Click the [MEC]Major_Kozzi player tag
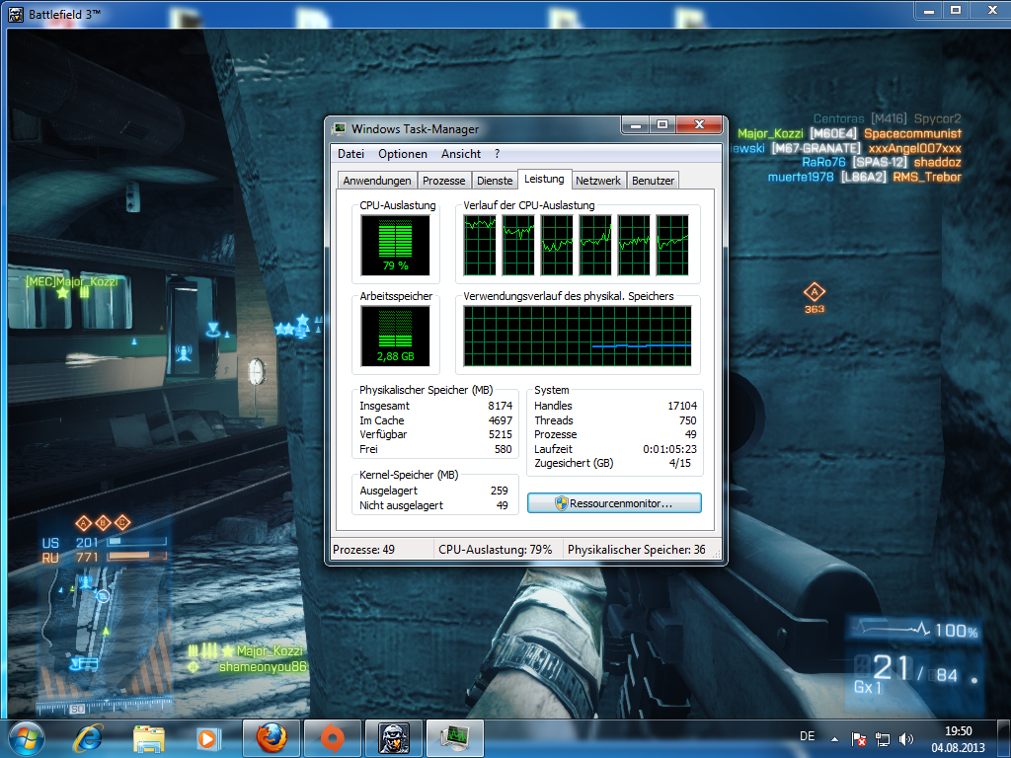Screen dimensions: 1011x758 tap(71, 281)
